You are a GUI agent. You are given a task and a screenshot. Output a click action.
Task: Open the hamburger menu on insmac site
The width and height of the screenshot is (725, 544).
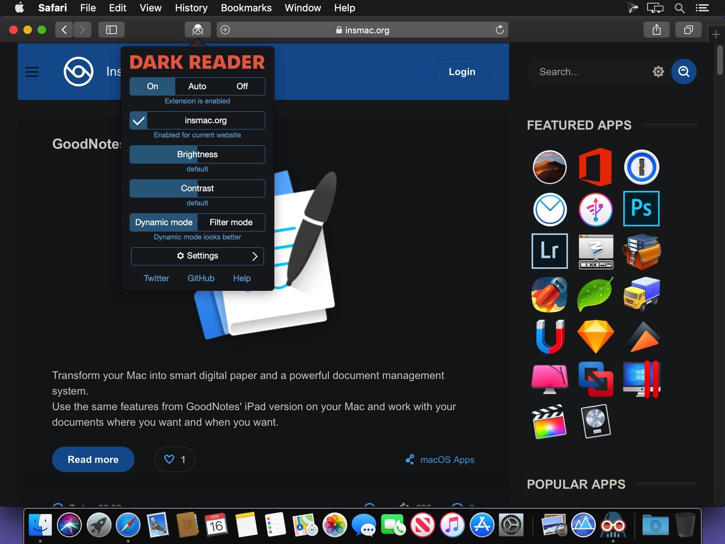coord(32,72)
